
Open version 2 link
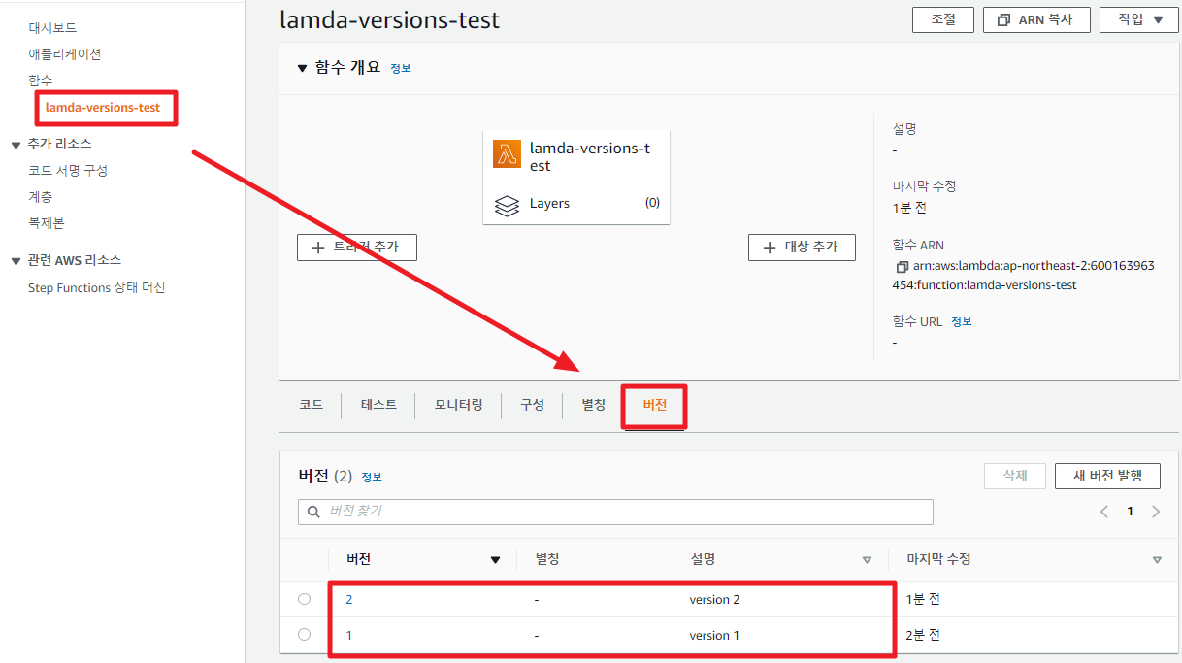[348, 599]
